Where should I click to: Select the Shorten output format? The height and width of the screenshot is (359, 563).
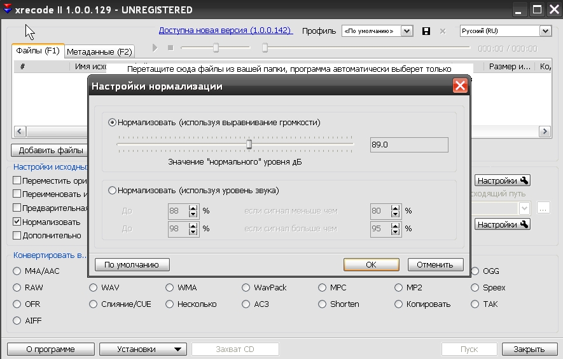tap(322, 304)
